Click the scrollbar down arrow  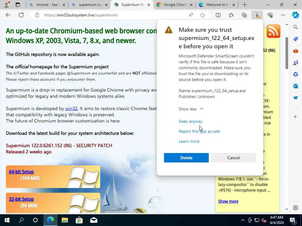point(287,209)
